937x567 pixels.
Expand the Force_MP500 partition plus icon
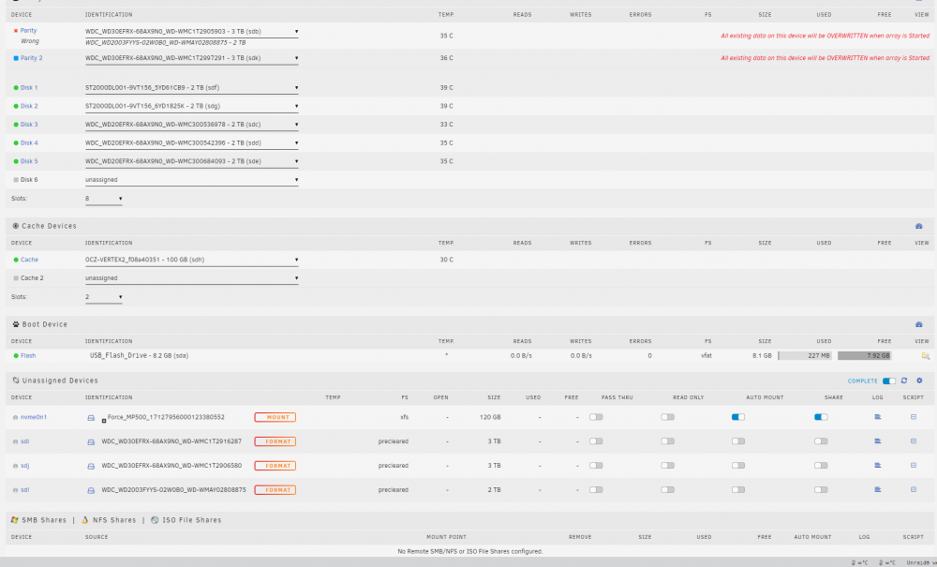(x=103, y=421)
